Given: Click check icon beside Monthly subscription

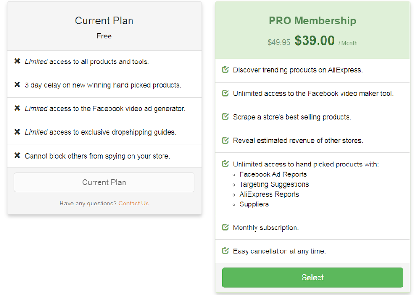Looking at the screenshot, I should pos(225,227).
